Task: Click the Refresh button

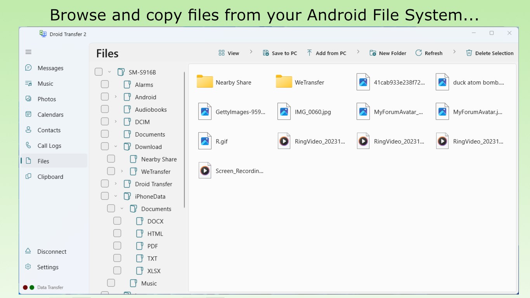Action: click(x=429, y=53)
